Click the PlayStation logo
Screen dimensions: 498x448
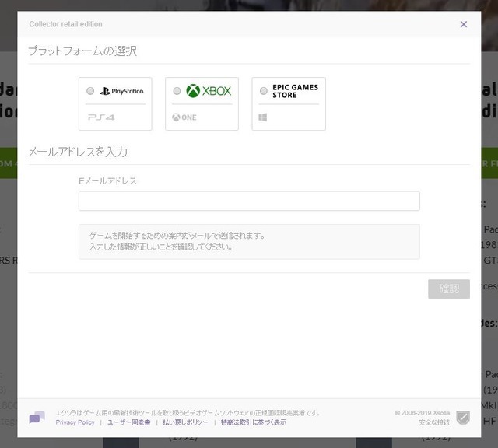click(x=122, y=92)
